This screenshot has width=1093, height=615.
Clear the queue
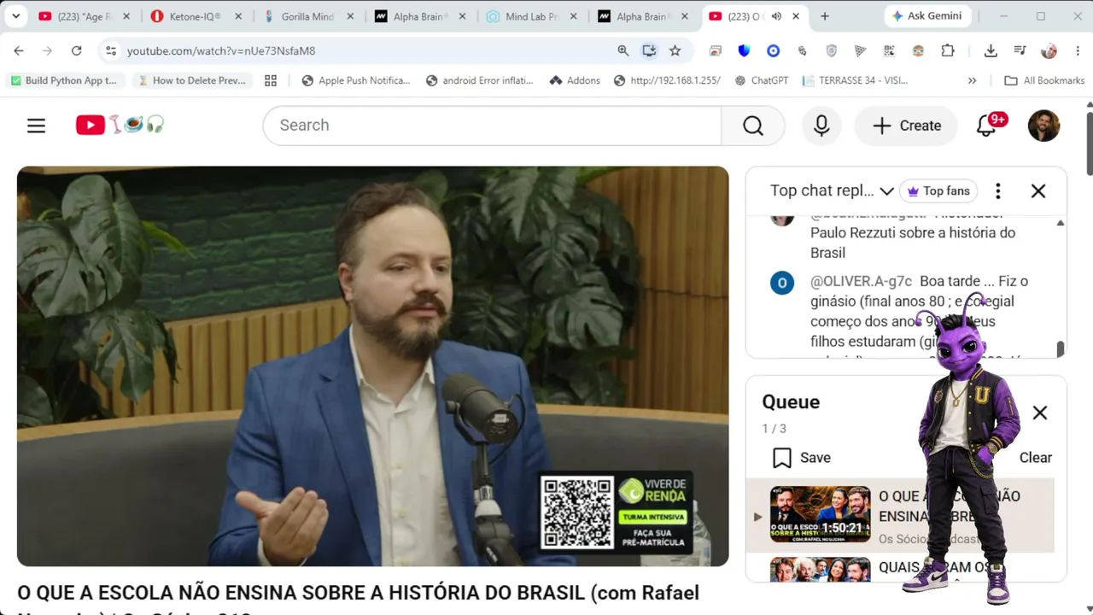1036,458
